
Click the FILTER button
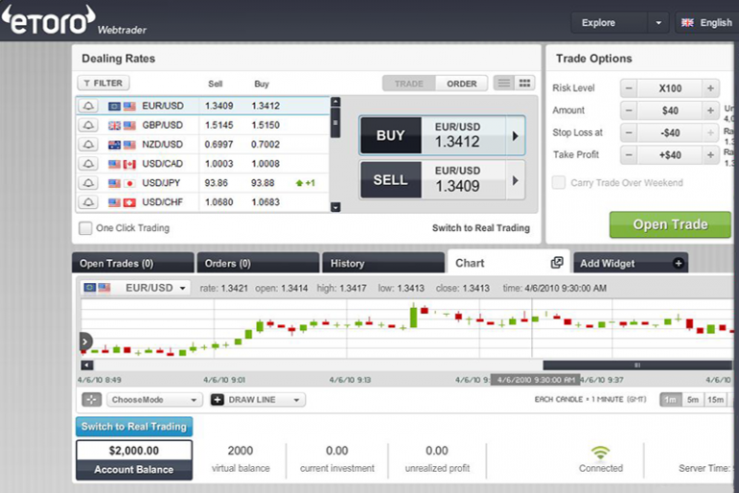coord(103,83)
